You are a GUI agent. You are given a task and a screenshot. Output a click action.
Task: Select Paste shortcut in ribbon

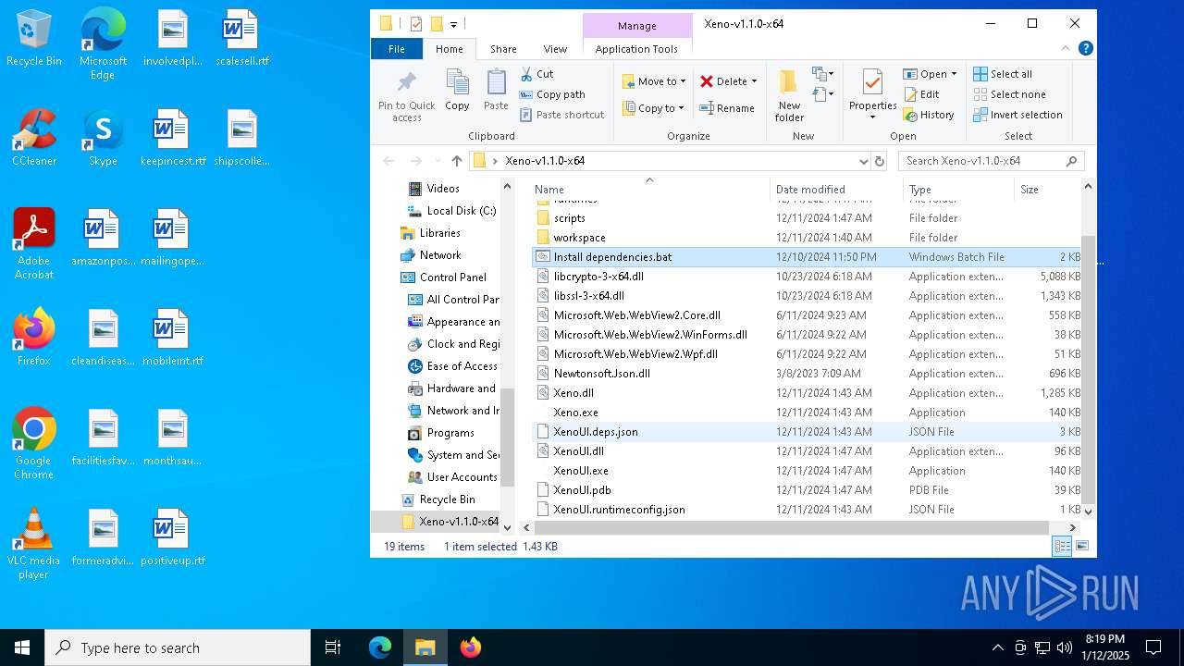pos(561,115)
